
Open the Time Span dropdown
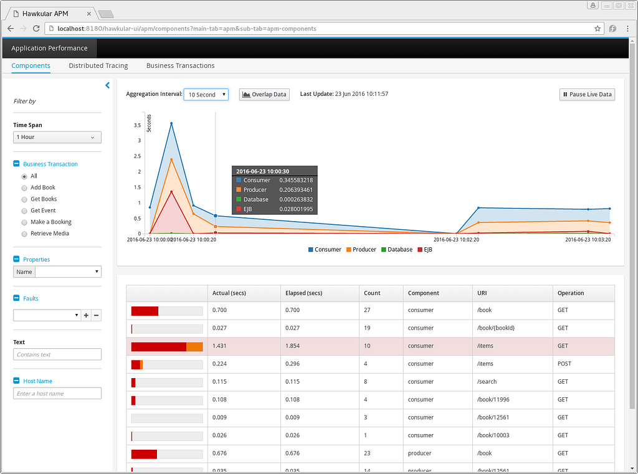tap(57, 137)
